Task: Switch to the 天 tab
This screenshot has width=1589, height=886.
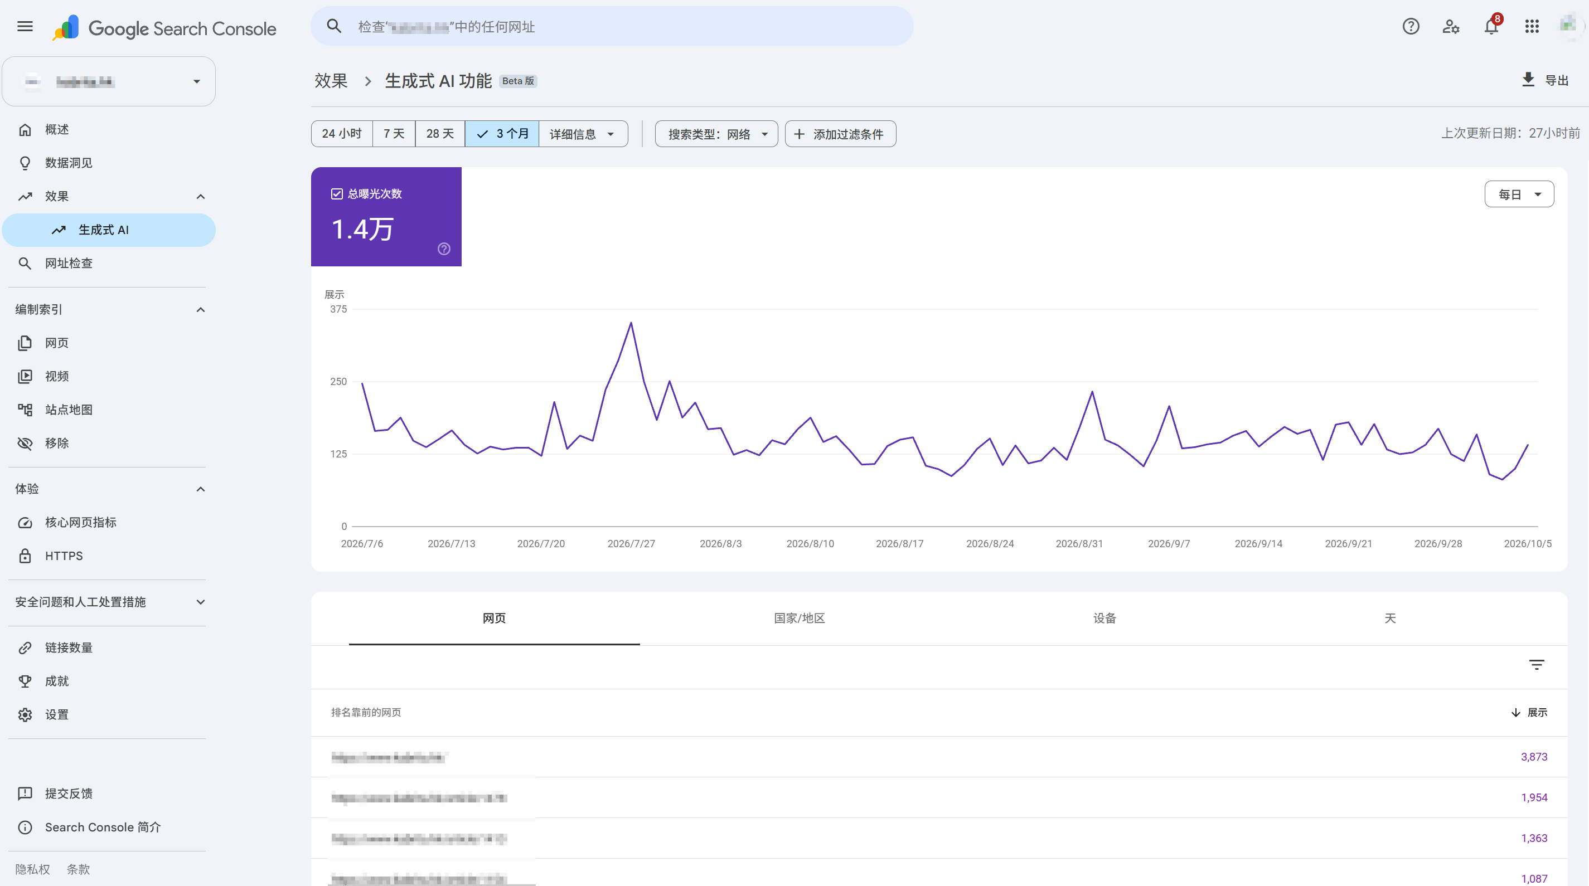Action: (1390, 619)
